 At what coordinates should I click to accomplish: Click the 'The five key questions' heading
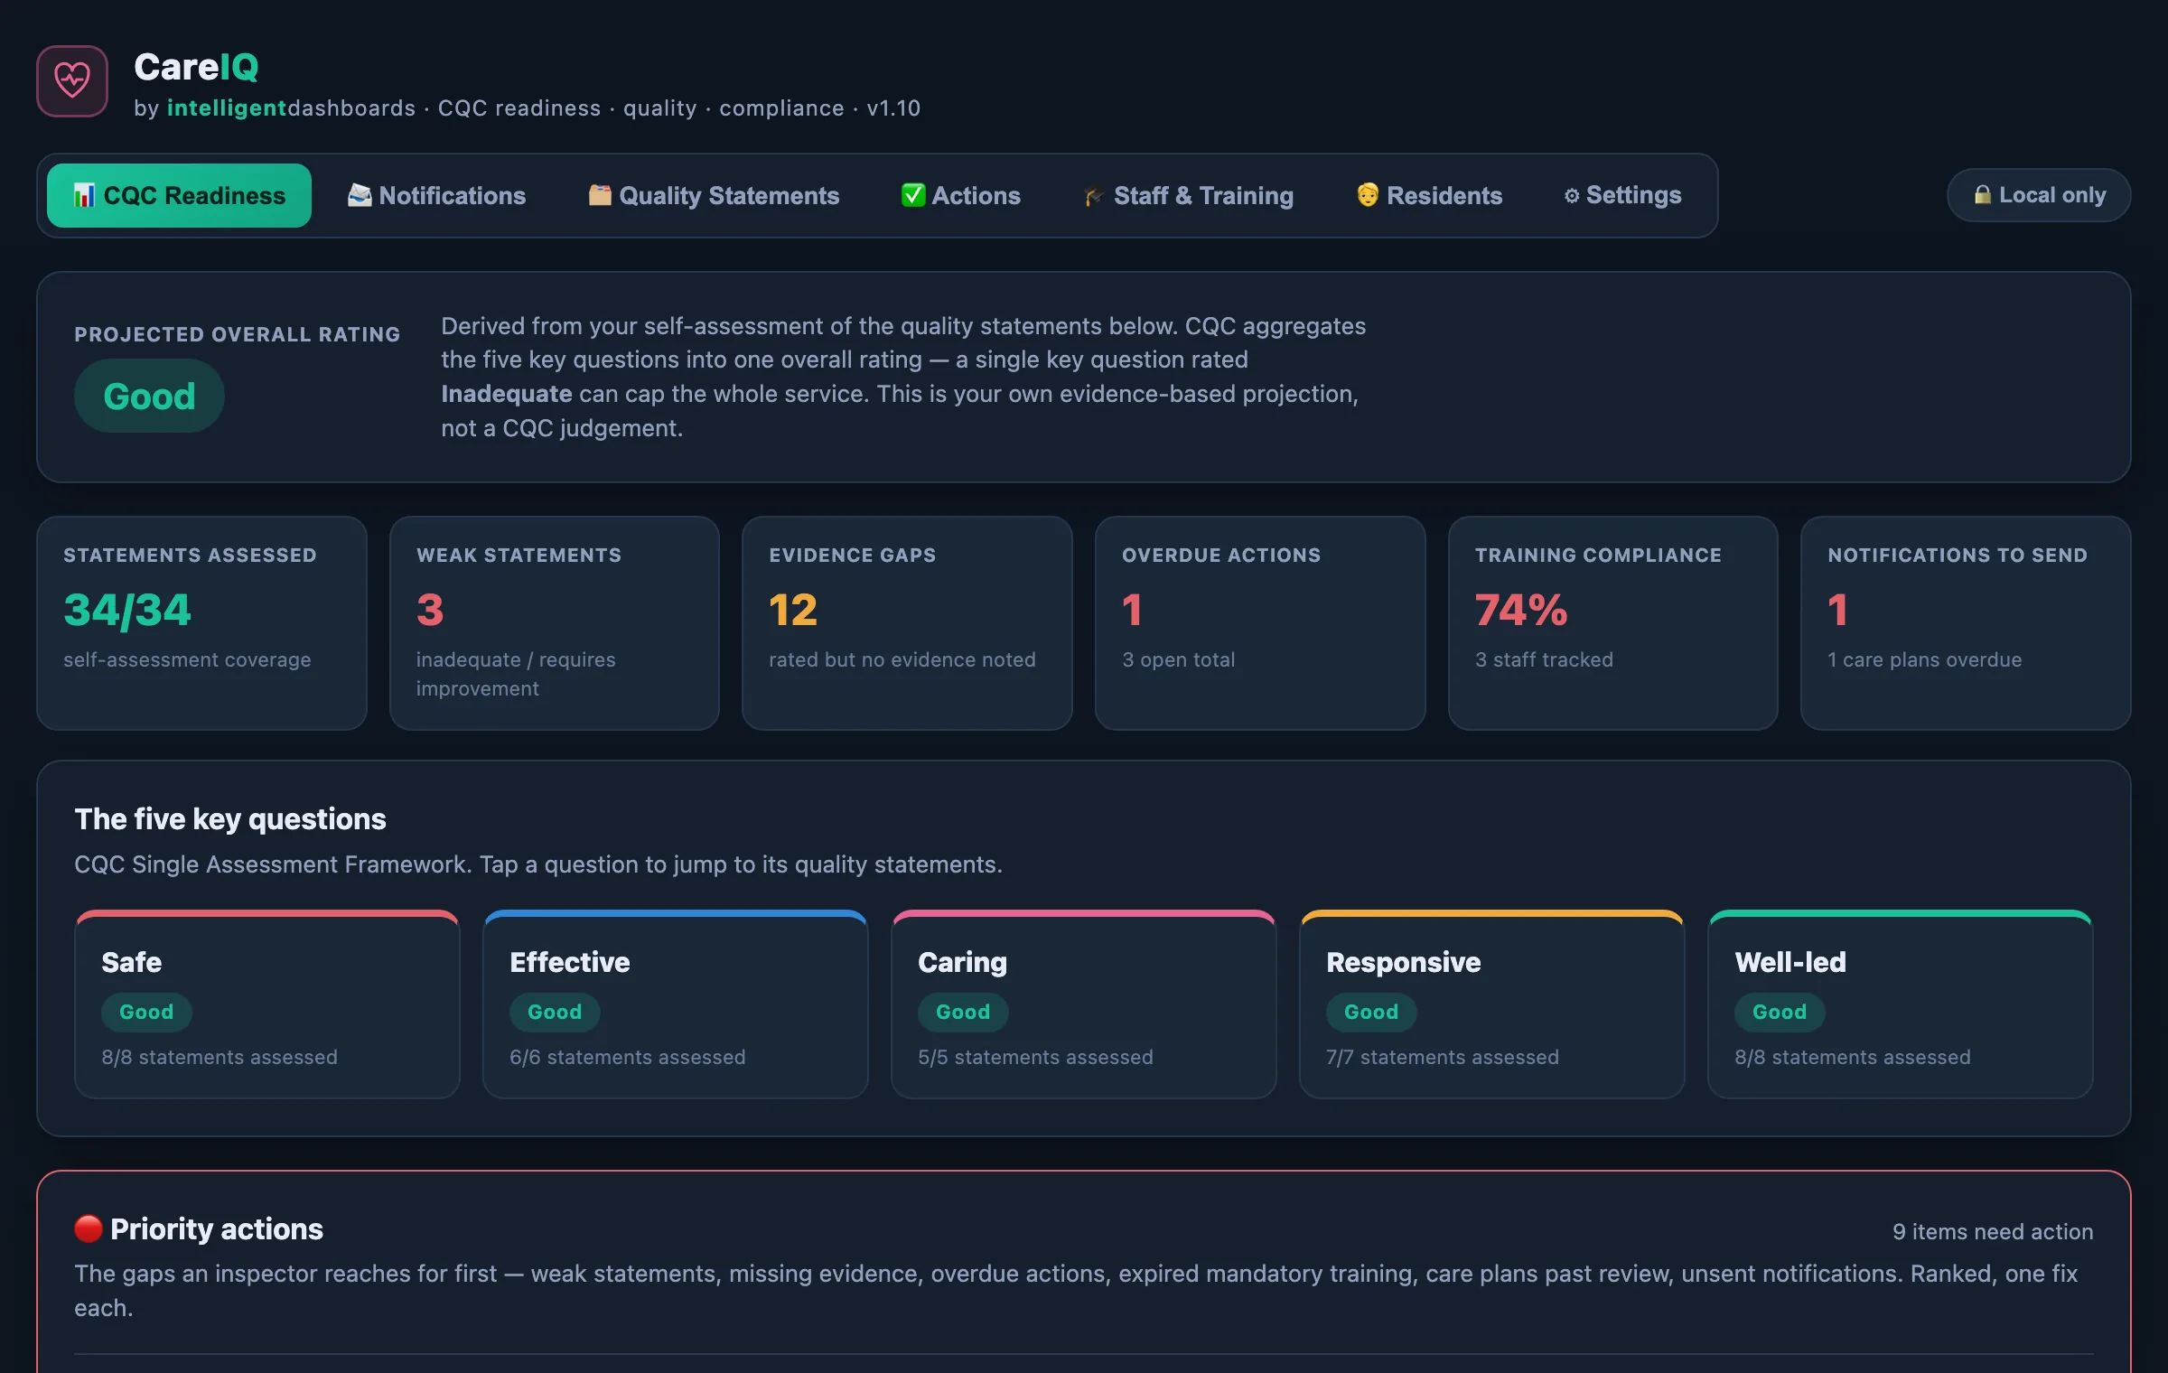[x=230, y=819]
